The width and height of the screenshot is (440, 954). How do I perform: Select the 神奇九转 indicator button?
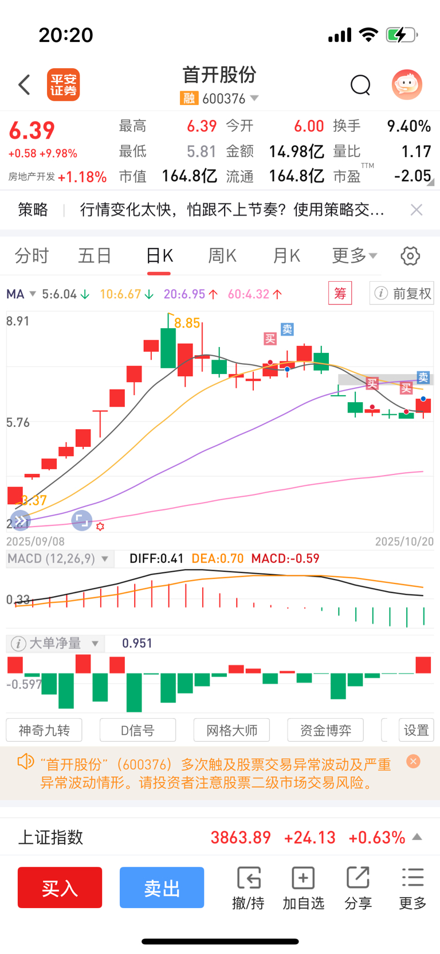click(44, 730)
